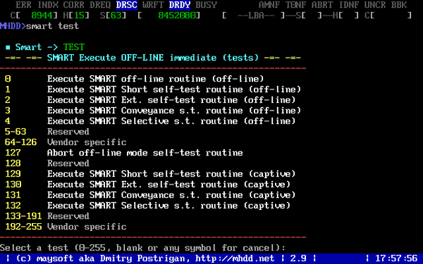
Task: Click the sectors value 63
Action: point(116,15)
